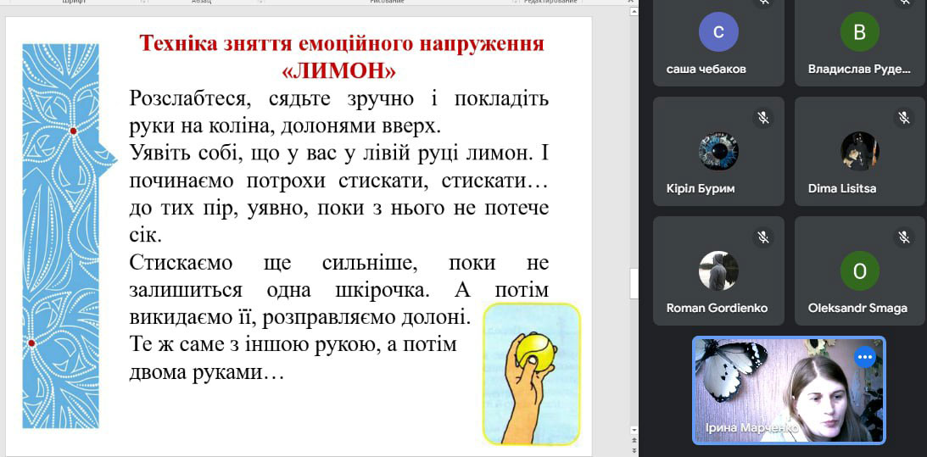Click the name label 'Dima Lisitsa'
This screenshot has height=457, width=927.
click(x=842, y=189)
